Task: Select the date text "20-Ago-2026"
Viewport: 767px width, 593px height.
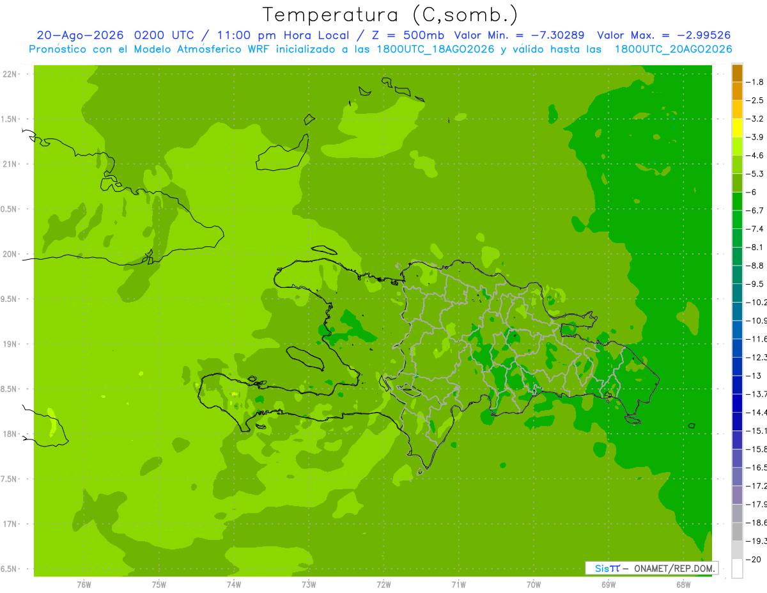Action: click(80, 35)
